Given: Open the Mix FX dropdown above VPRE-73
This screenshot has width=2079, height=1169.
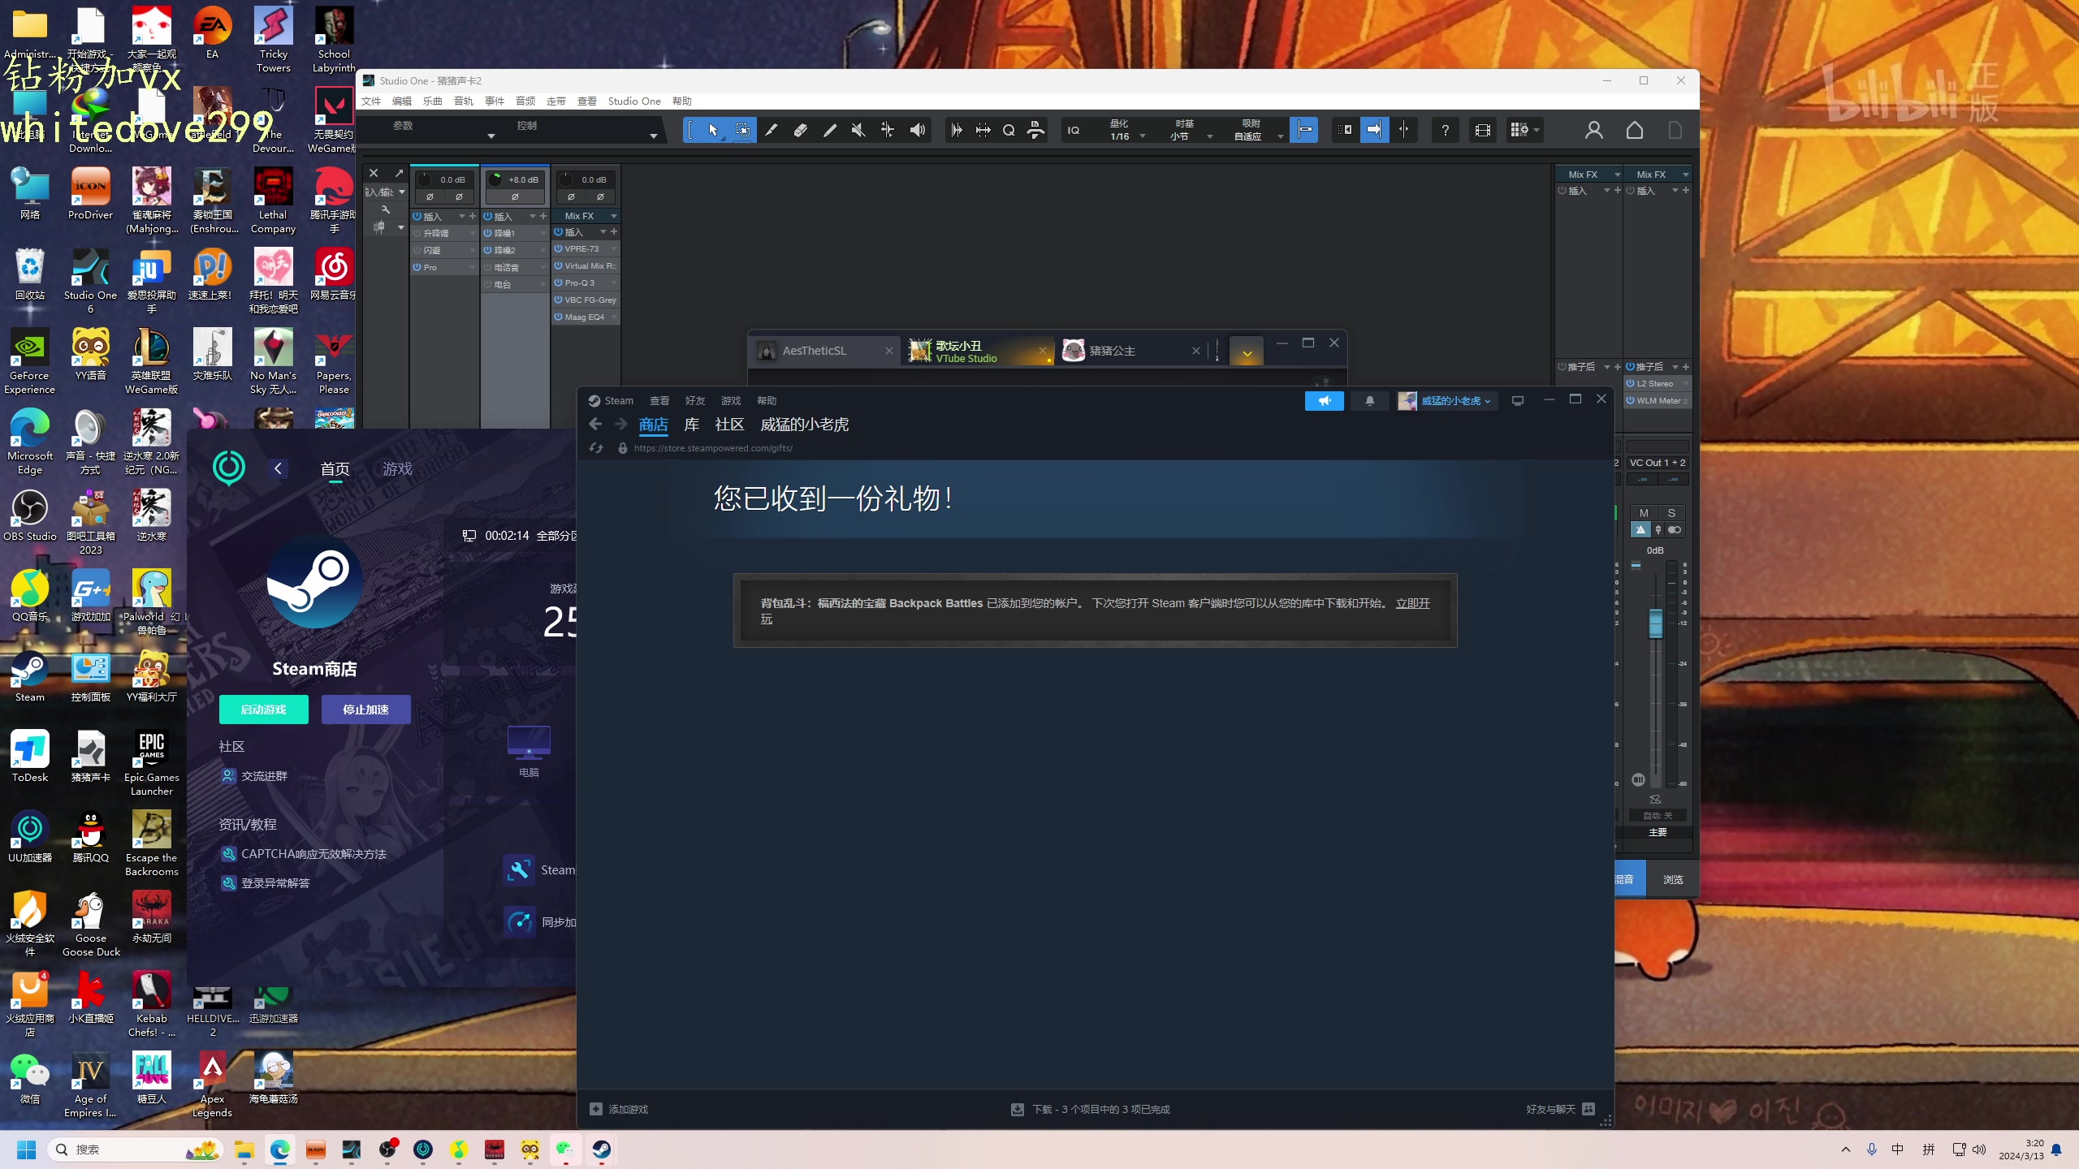Looking at the screenshot, I should 613,216.
